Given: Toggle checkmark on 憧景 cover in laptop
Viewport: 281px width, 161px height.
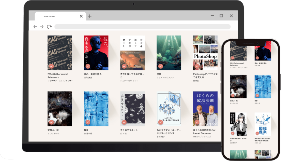Looking at the screenshot, I should point(161,66).
